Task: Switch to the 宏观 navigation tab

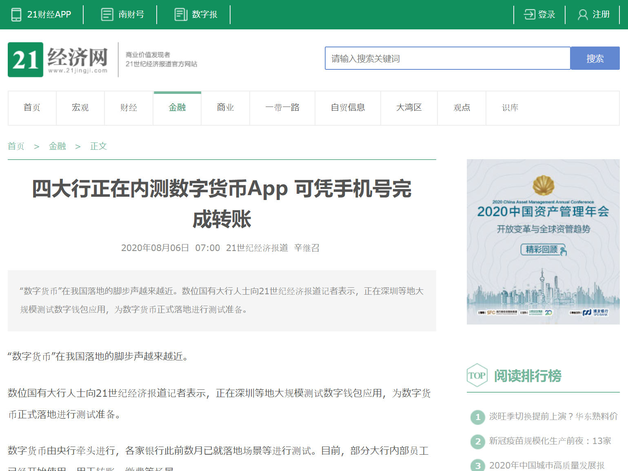Action: (x=80, y=107)
